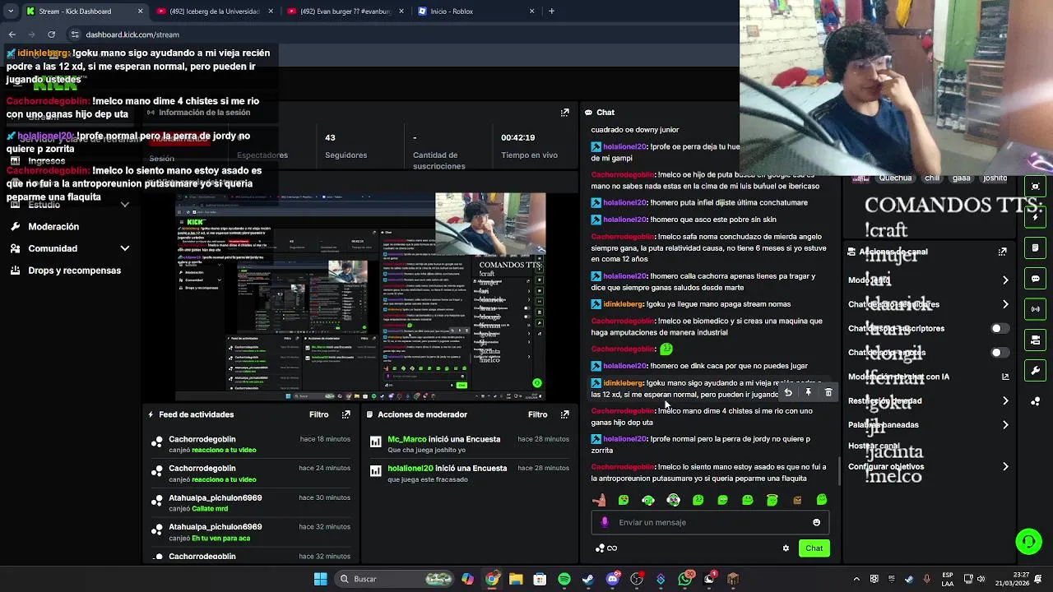Click the purple microphone icon in message box
The height and width of the screenshot is (592, 1053).
[605, 522]
